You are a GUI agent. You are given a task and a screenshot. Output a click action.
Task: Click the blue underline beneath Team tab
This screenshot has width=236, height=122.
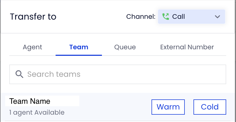[79, 55]
